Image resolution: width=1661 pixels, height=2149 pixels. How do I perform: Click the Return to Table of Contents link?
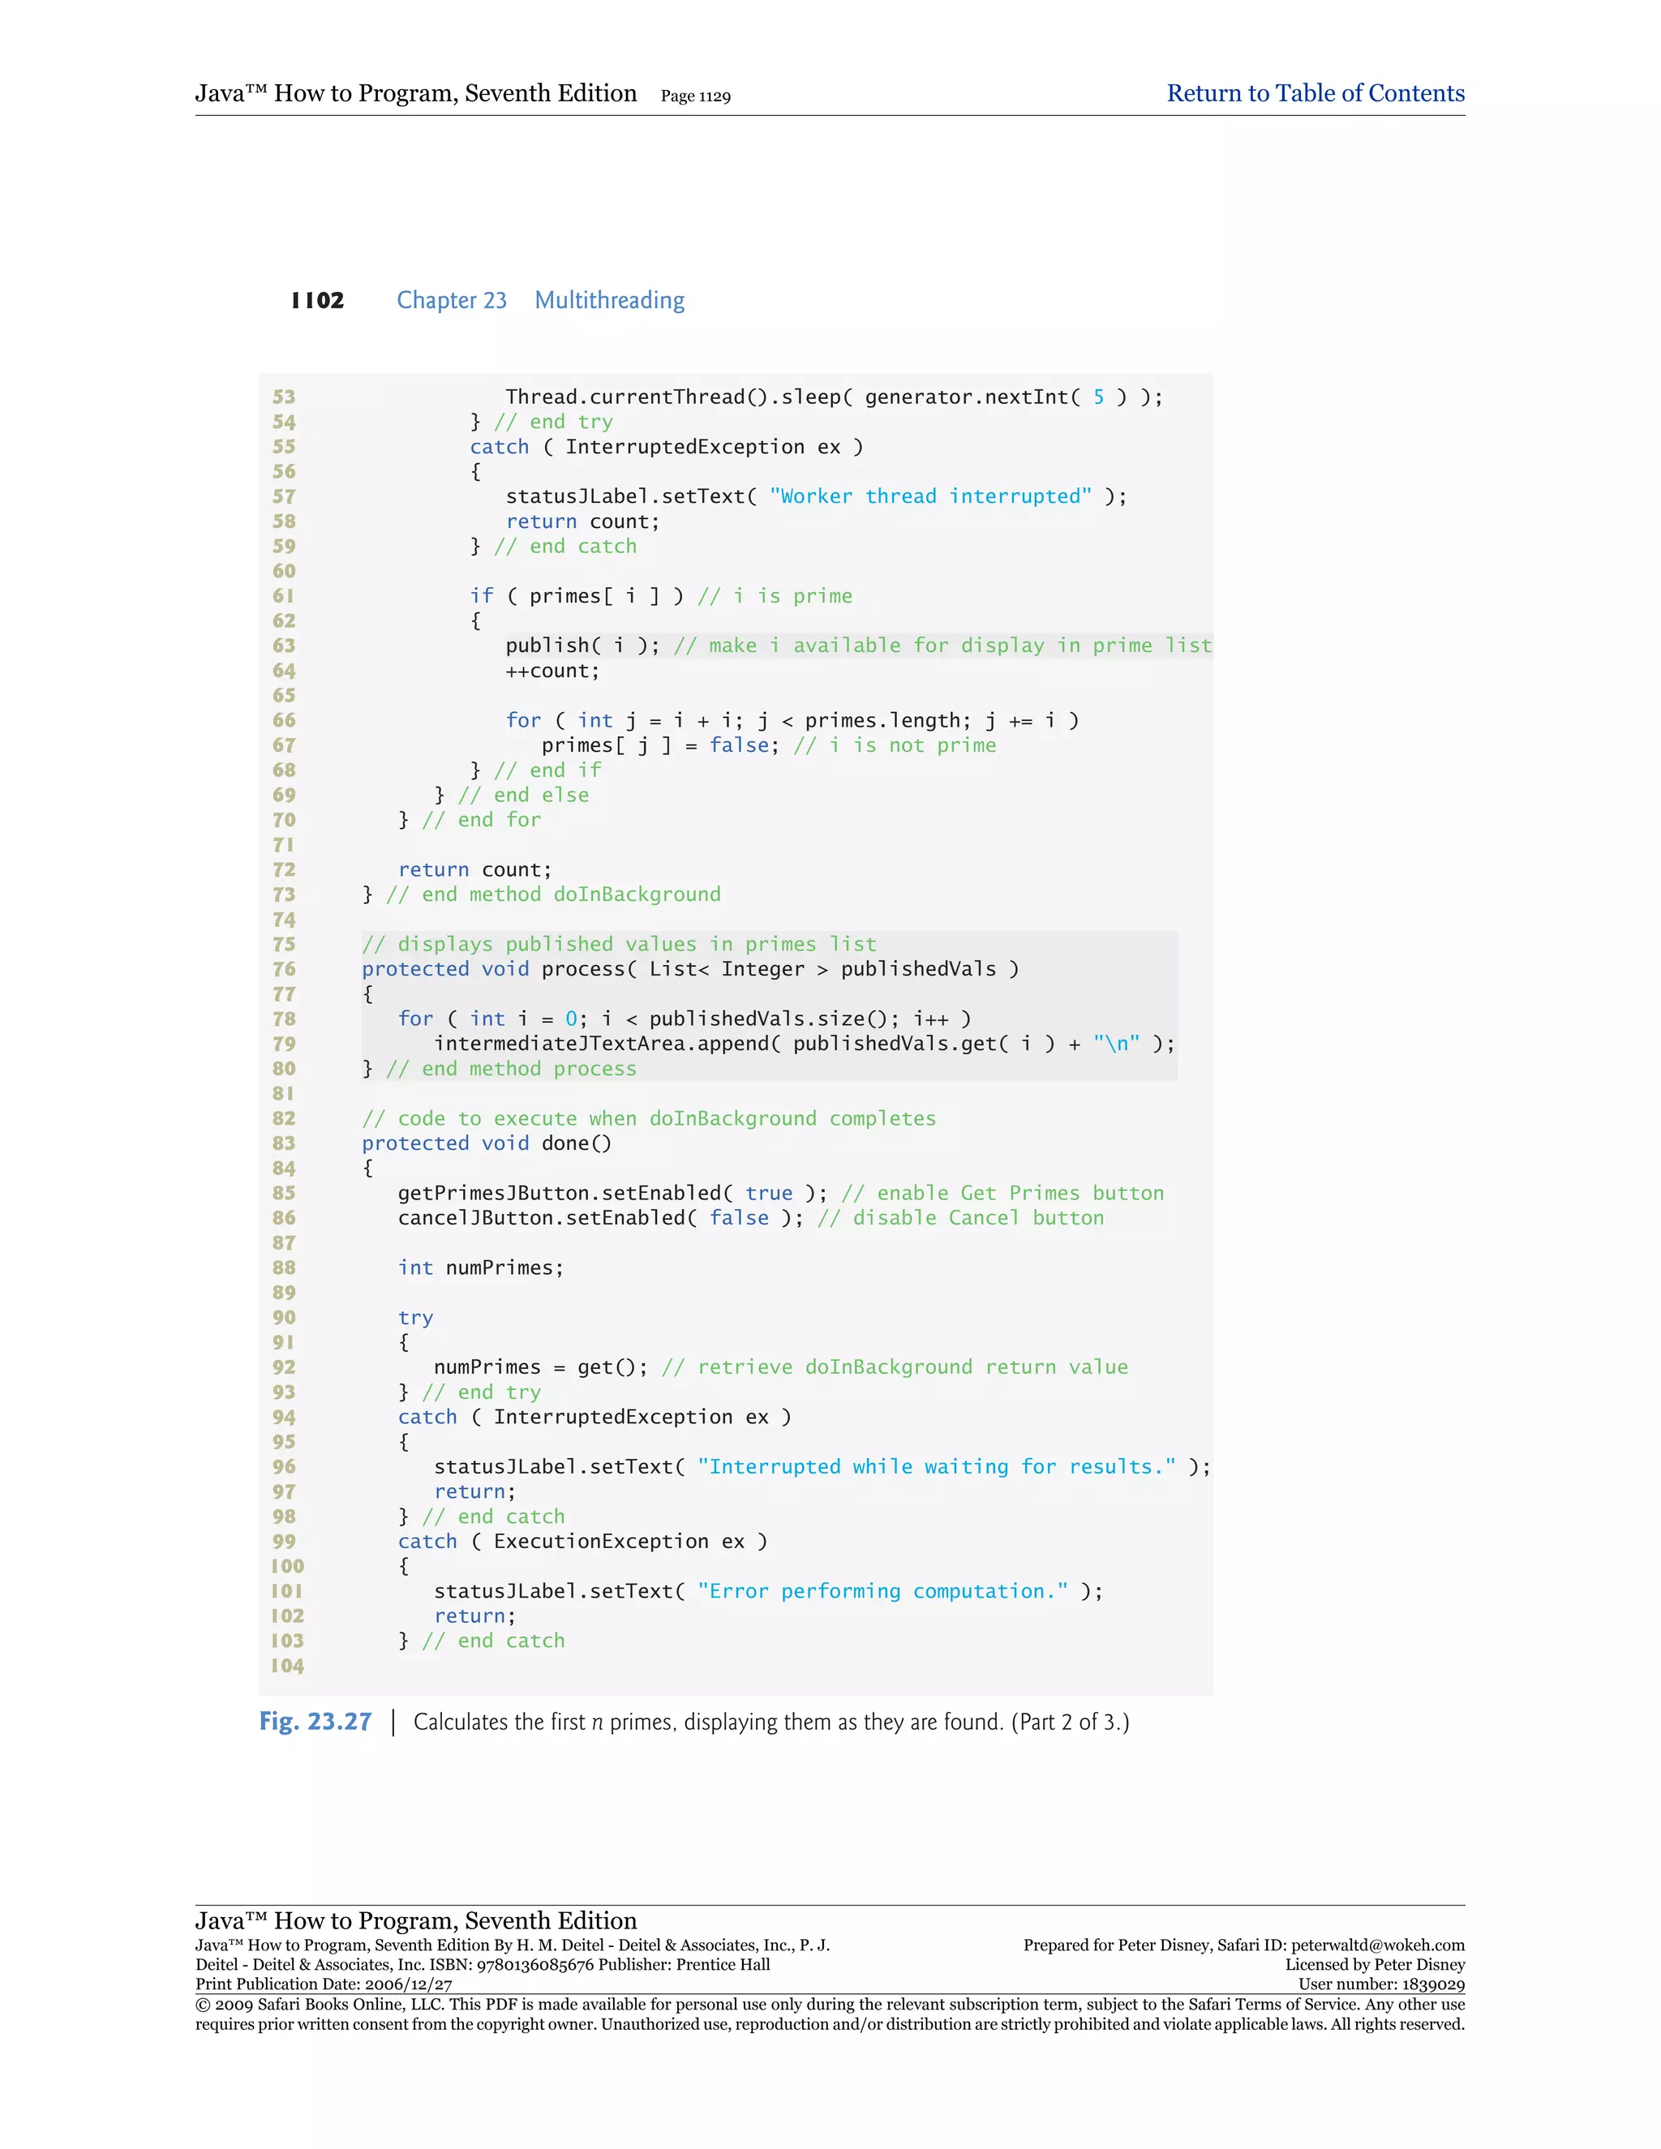1315,93
